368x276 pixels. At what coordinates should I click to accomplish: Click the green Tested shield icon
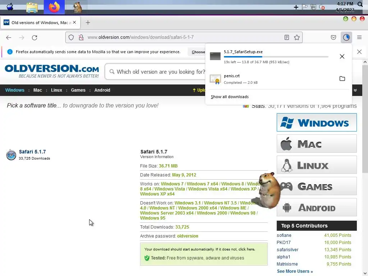[x=147, y=258]
